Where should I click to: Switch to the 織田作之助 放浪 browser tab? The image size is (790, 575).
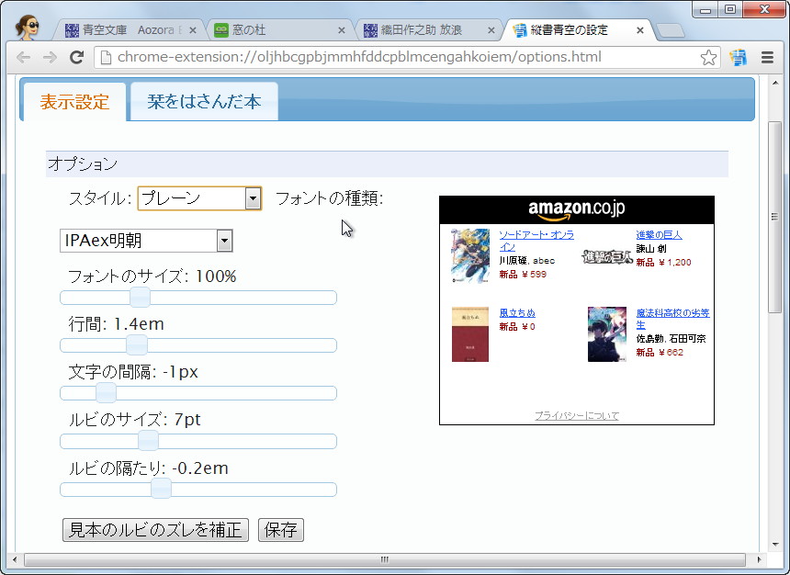coord(427,30)
